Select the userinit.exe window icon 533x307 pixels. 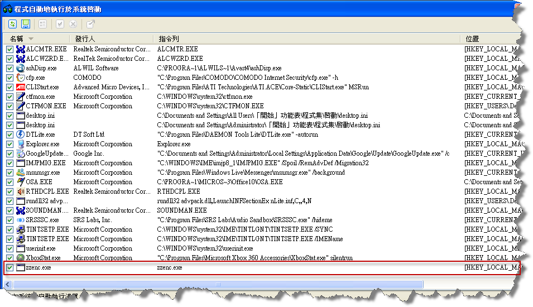[21, 248]
